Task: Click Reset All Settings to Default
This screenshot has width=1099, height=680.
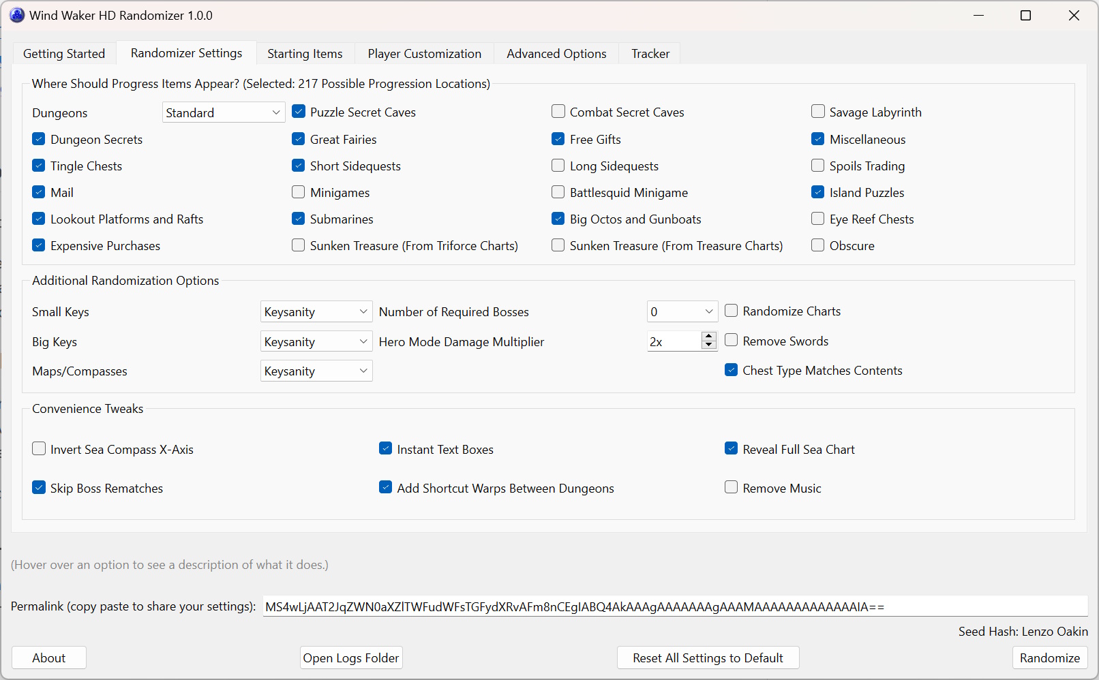Action: pyautogui.click(x=708, y=658)
